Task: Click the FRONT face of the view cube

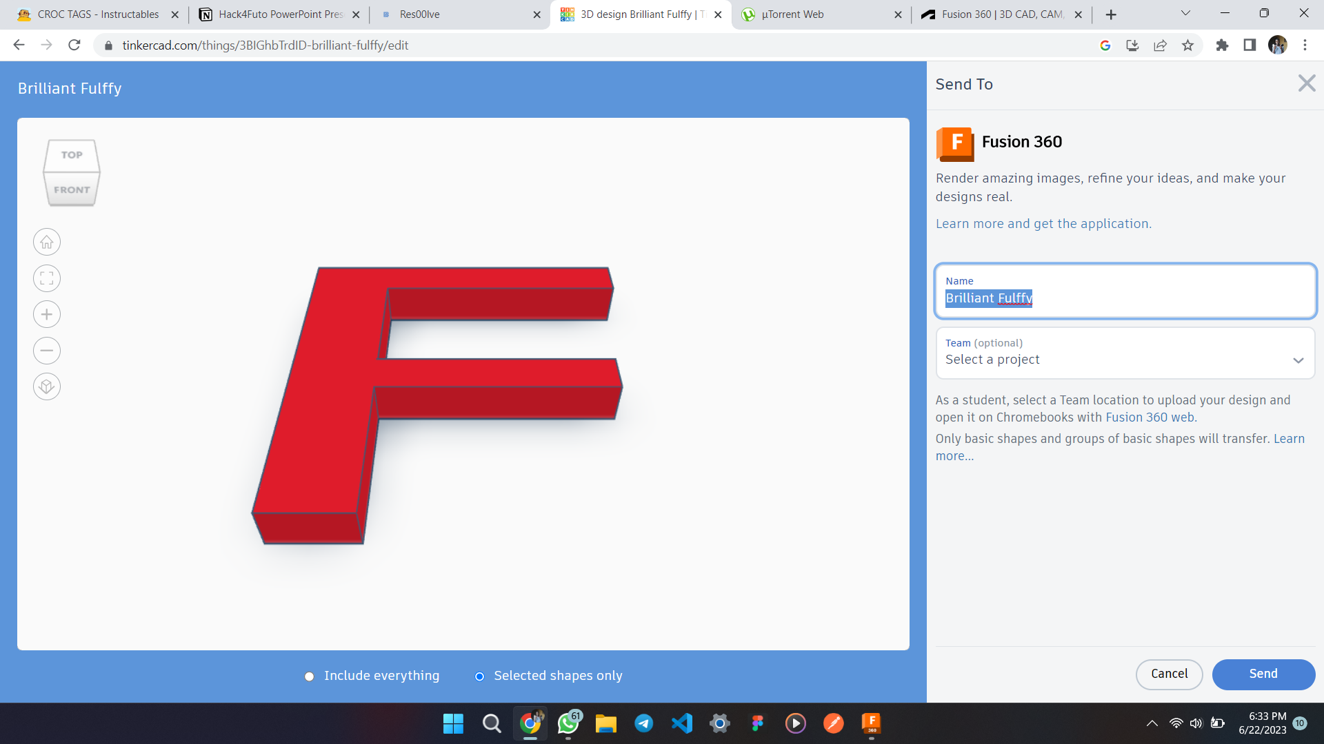Action: [x=71, y=189]
